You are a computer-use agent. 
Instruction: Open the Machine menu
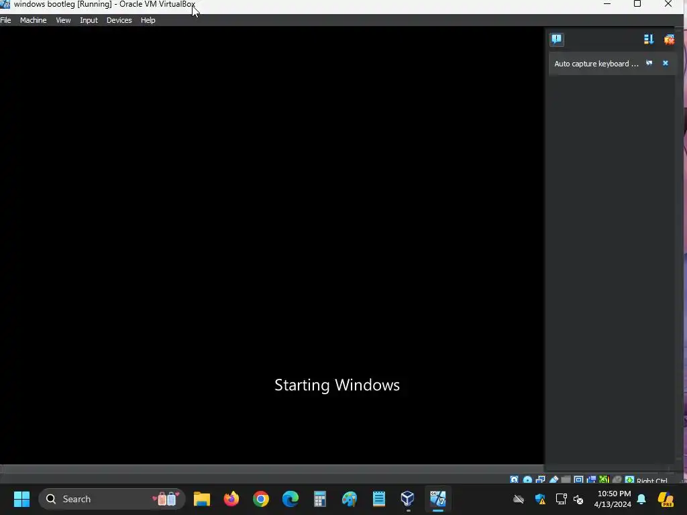(34, 20)
